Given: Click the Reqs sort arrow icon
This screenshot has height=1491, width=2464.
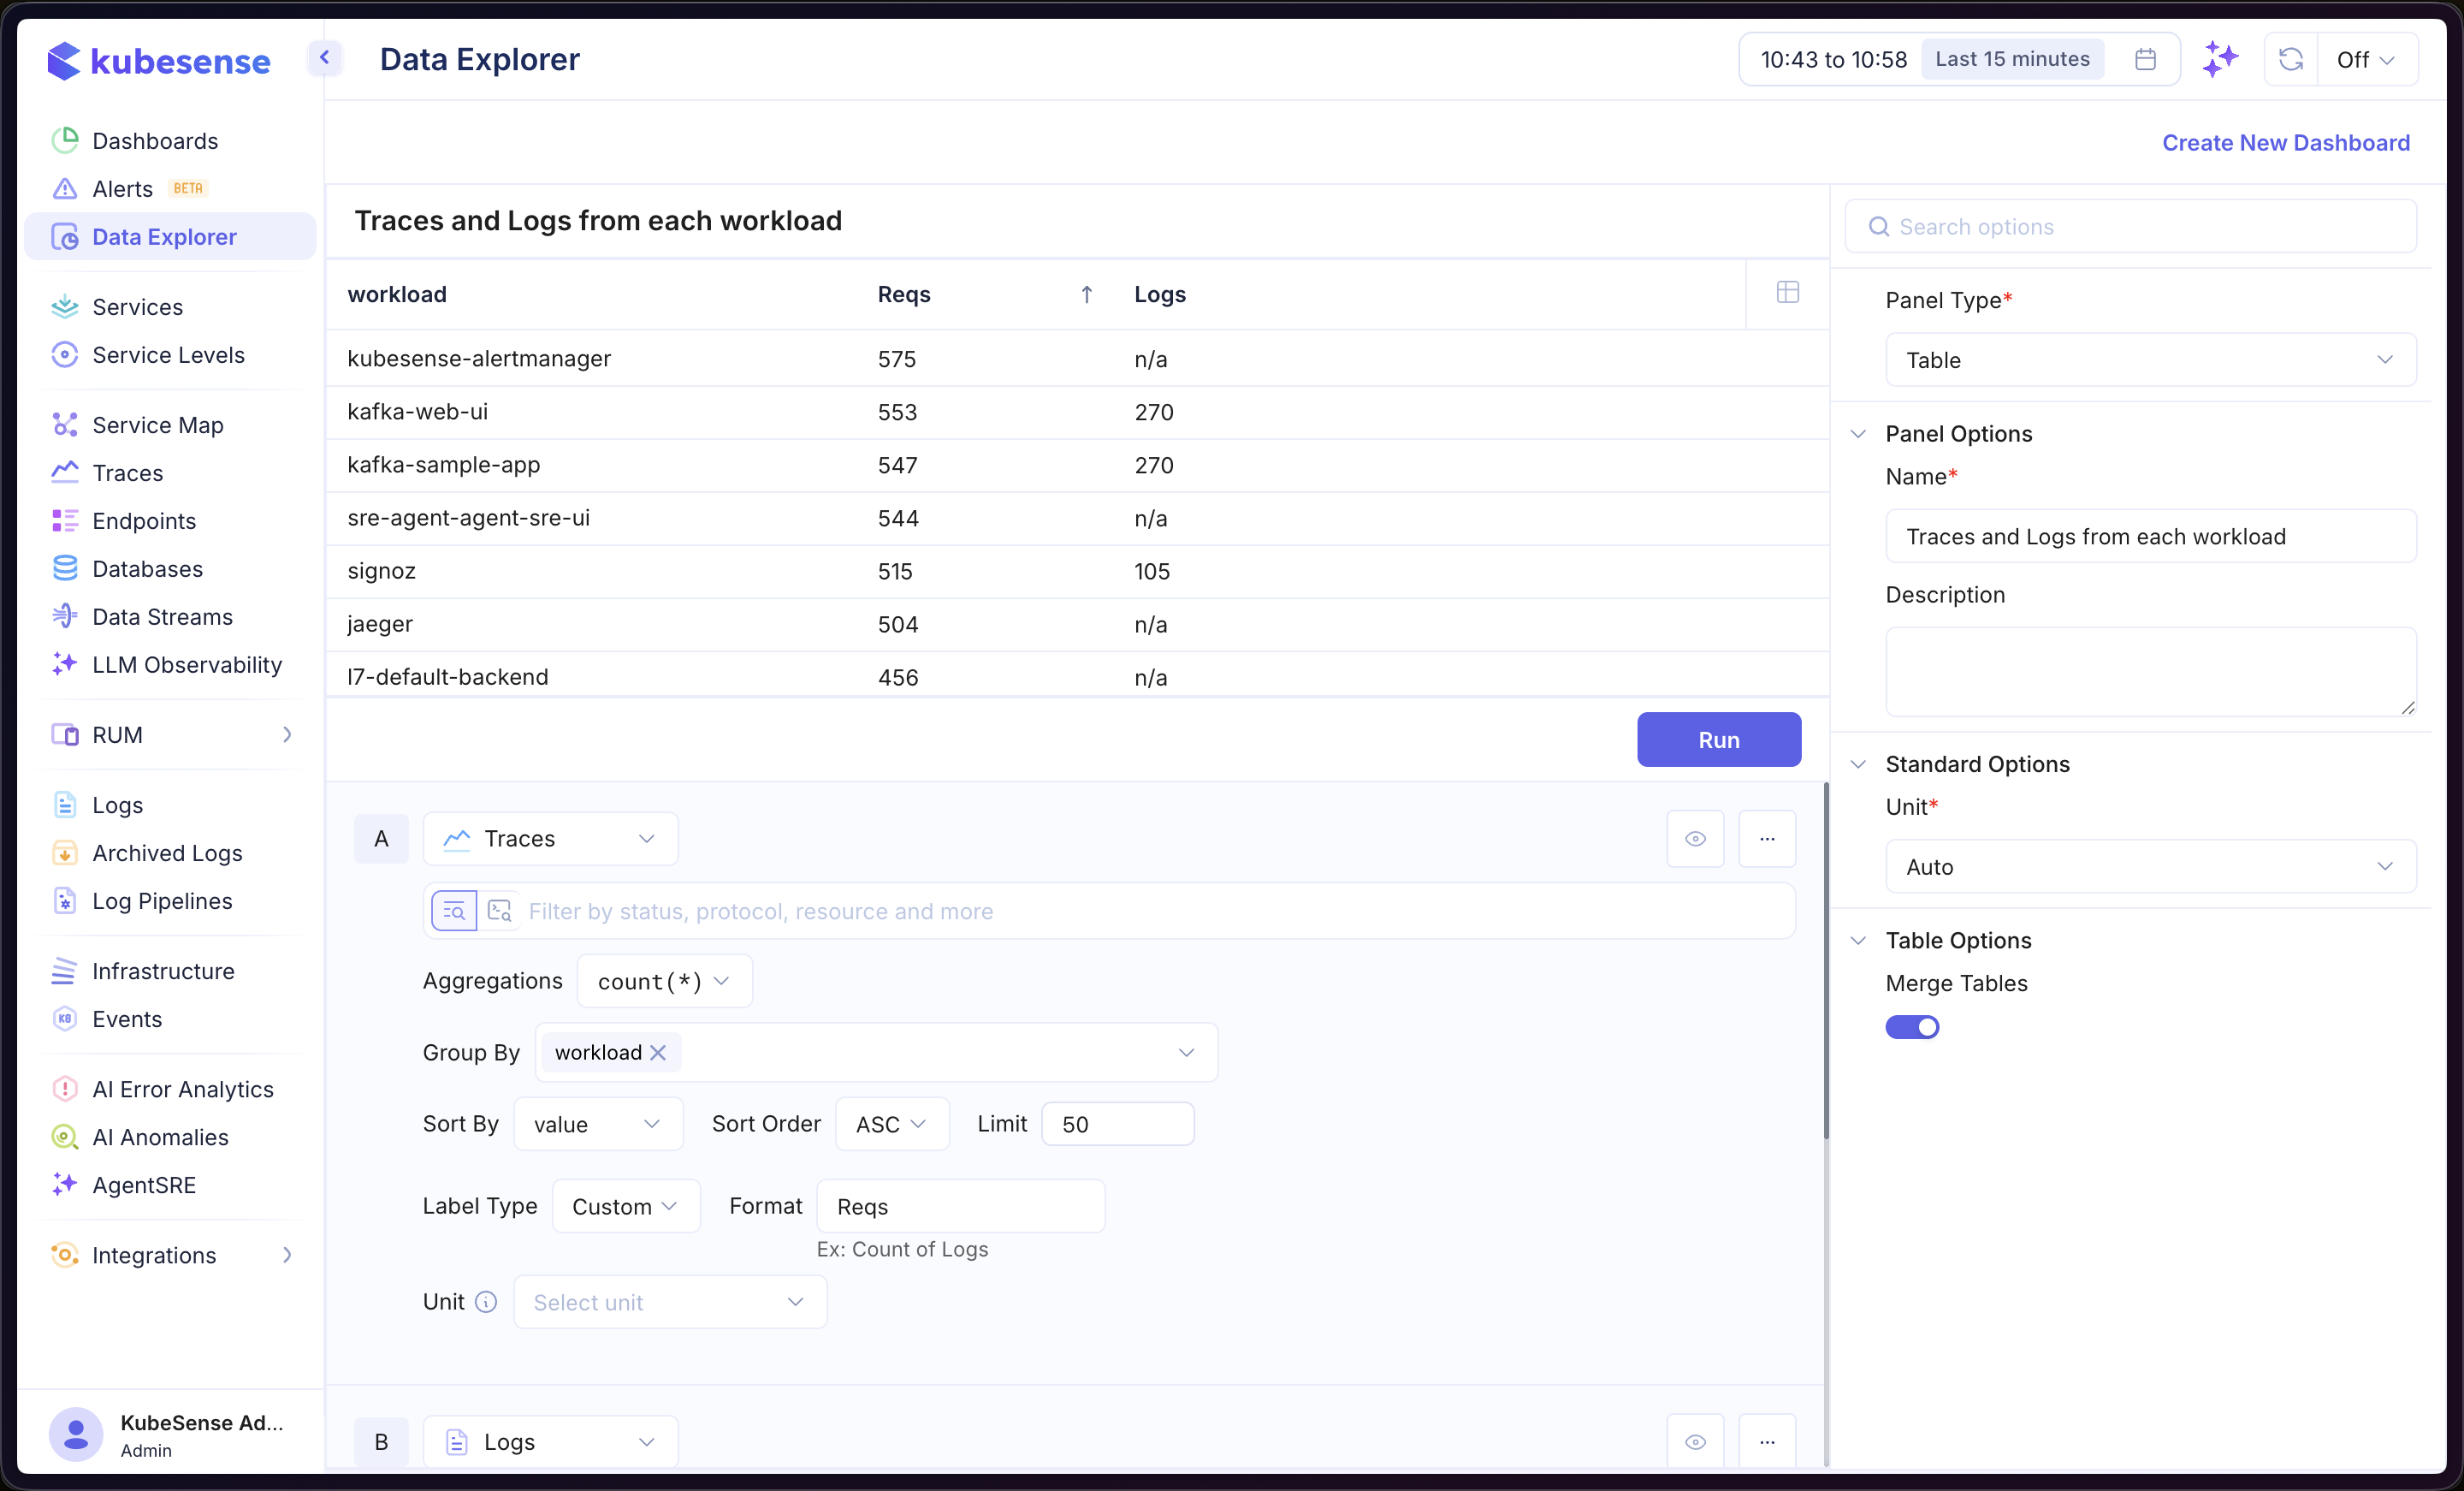Looking at the screenshot, I should click(x=1086, y=294).
